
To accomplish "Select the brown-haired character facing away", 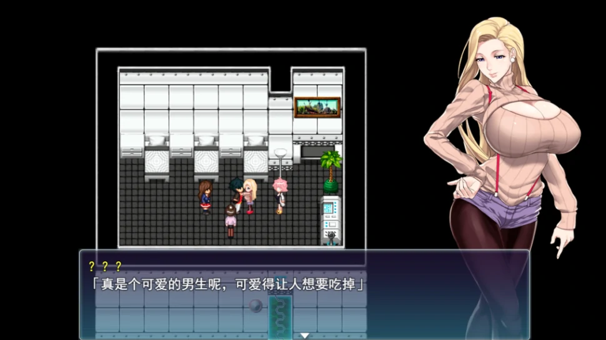I will pos(231,221).
